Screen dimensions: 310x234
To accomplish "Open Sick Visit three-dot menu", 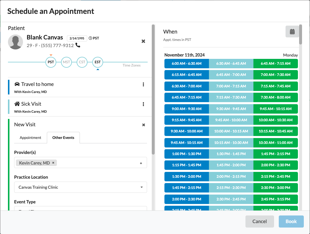I will coord(143,104).
